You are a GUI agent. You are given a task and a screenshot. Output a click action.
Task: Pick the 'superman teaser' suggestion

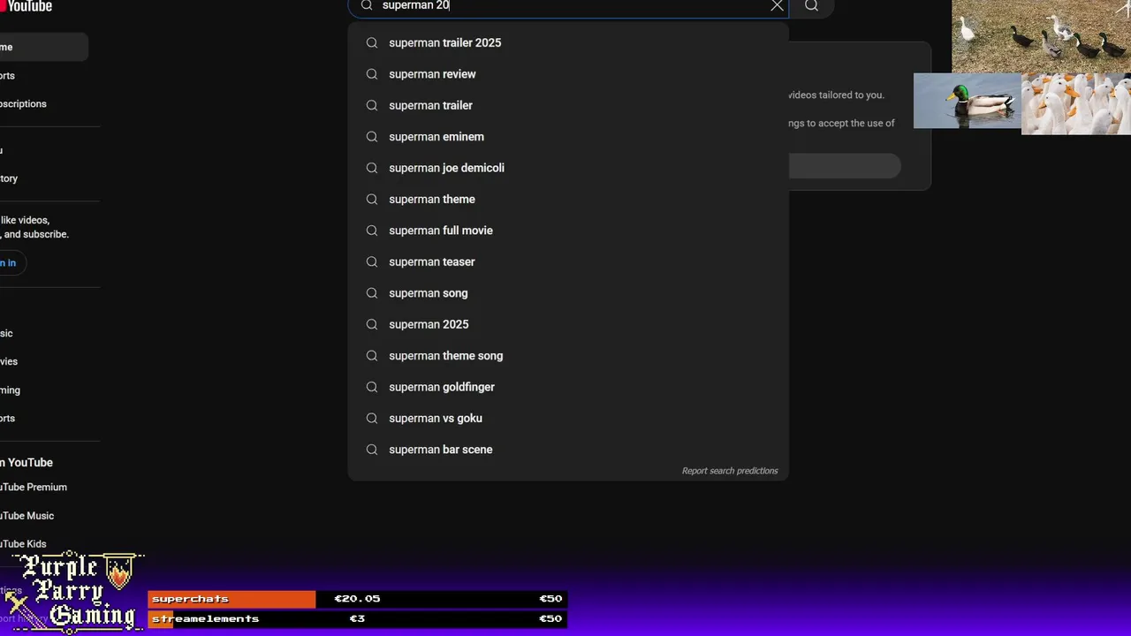[x=568, y=261]
